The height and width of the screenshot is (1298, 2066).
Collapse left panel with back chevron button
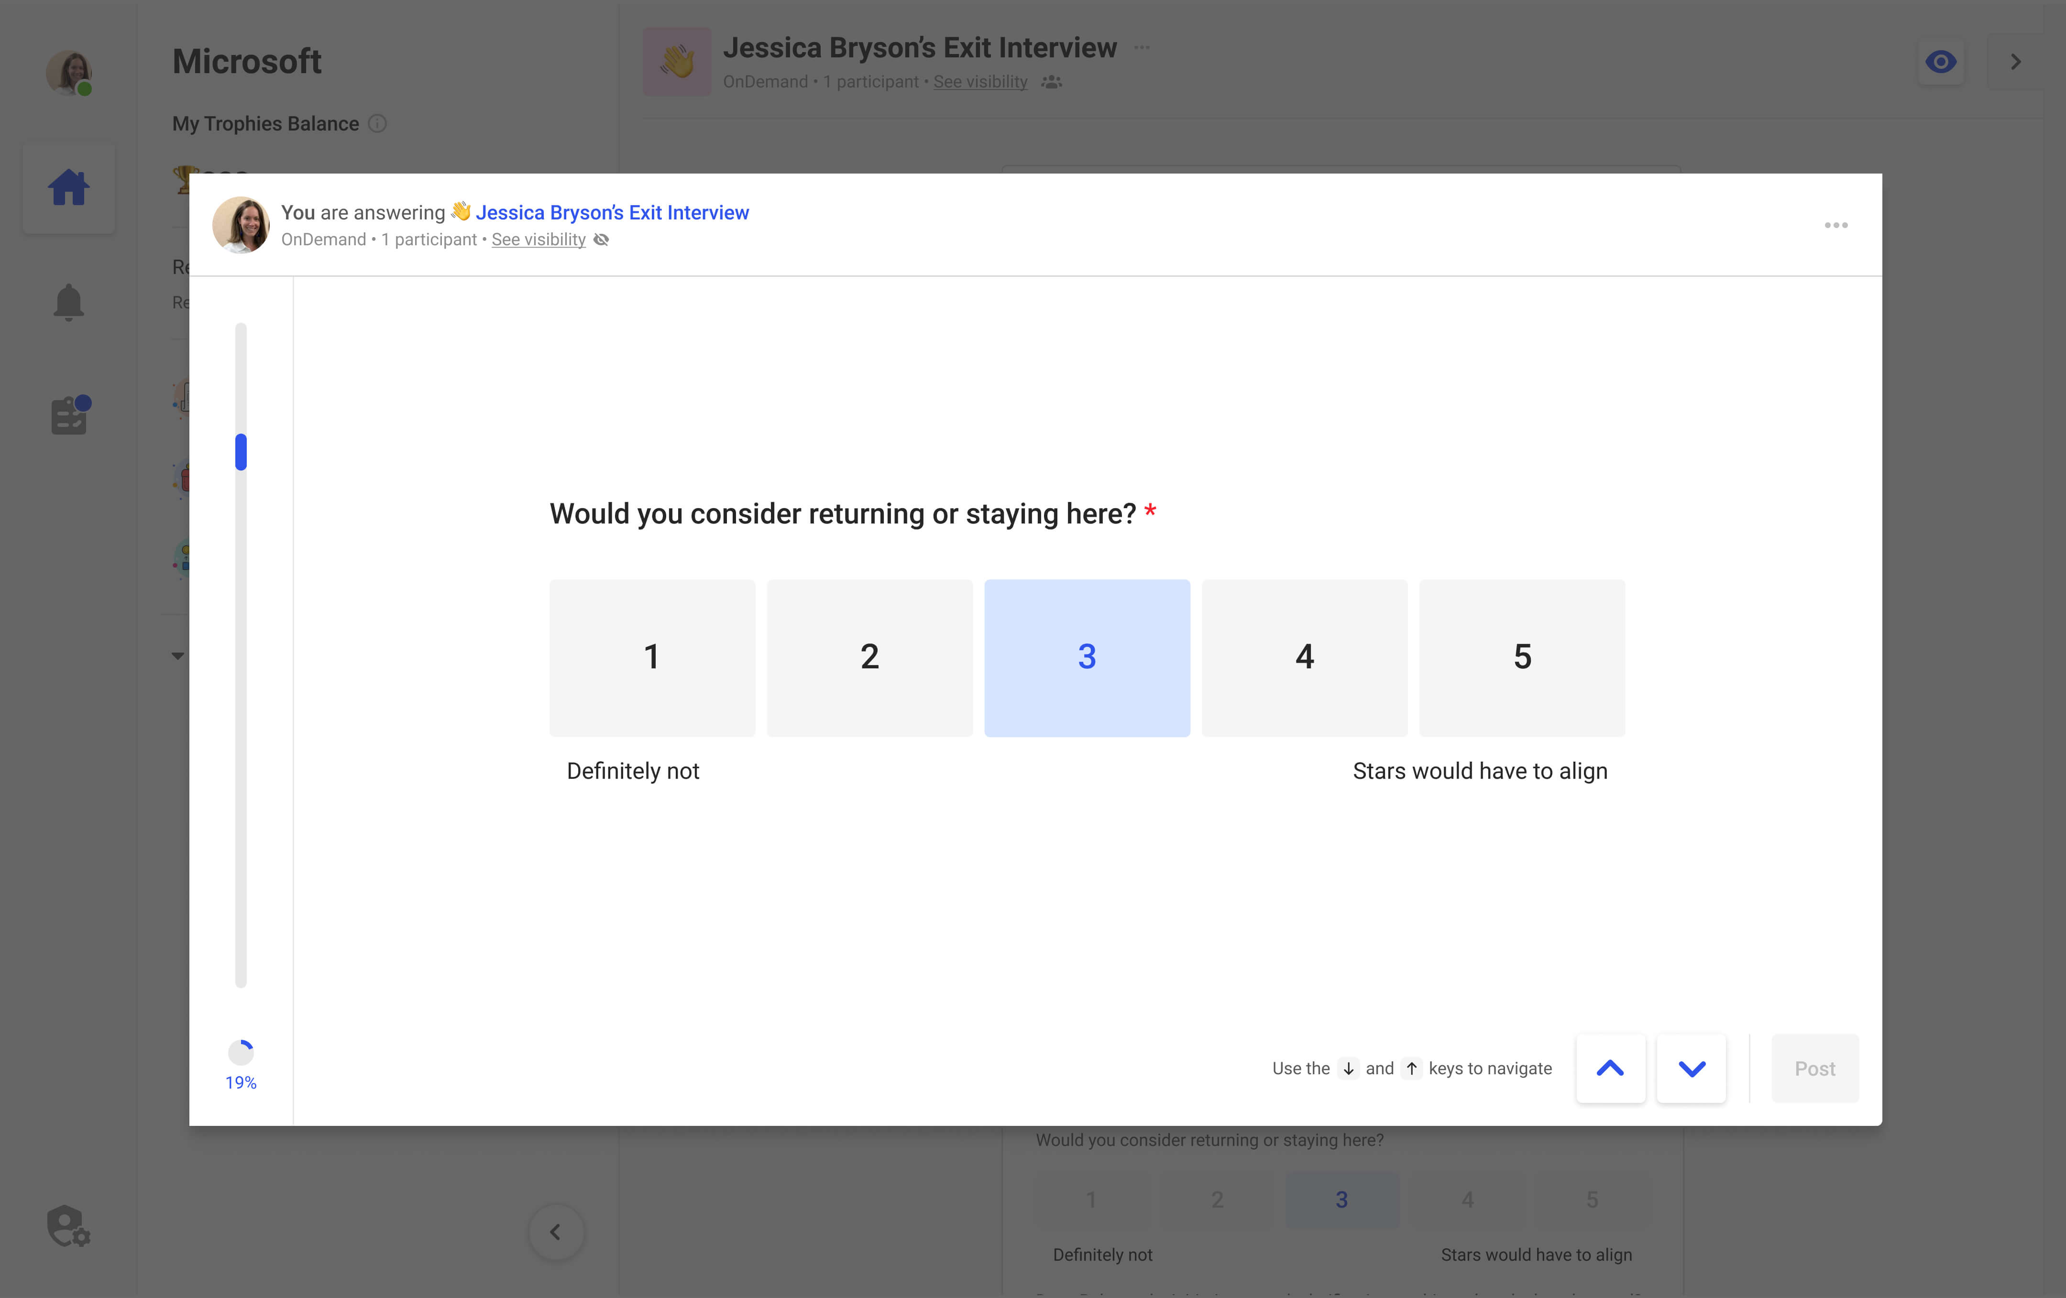click(556, 1232)
